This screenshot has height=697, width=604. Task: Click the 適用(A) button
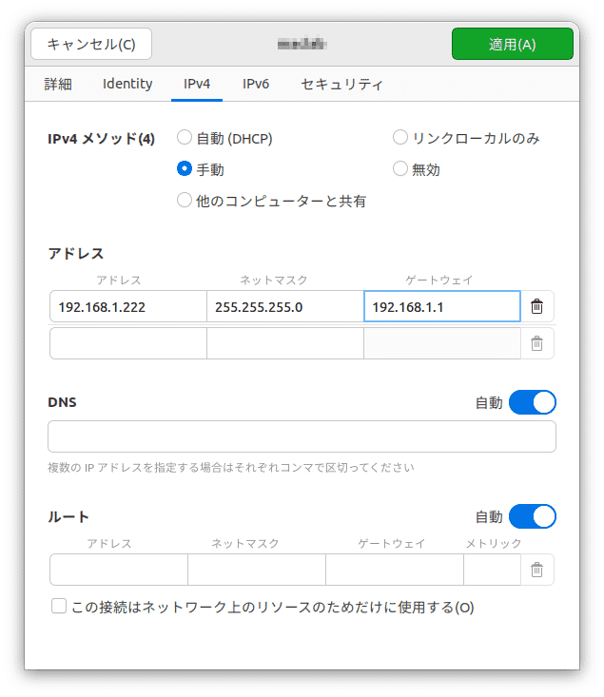point(513,44)
